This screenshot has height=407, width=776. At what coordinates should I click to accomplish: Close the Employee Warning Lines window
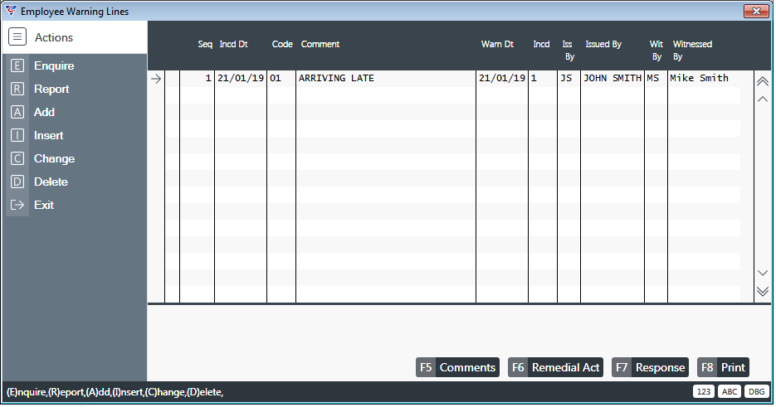[756, 11]
